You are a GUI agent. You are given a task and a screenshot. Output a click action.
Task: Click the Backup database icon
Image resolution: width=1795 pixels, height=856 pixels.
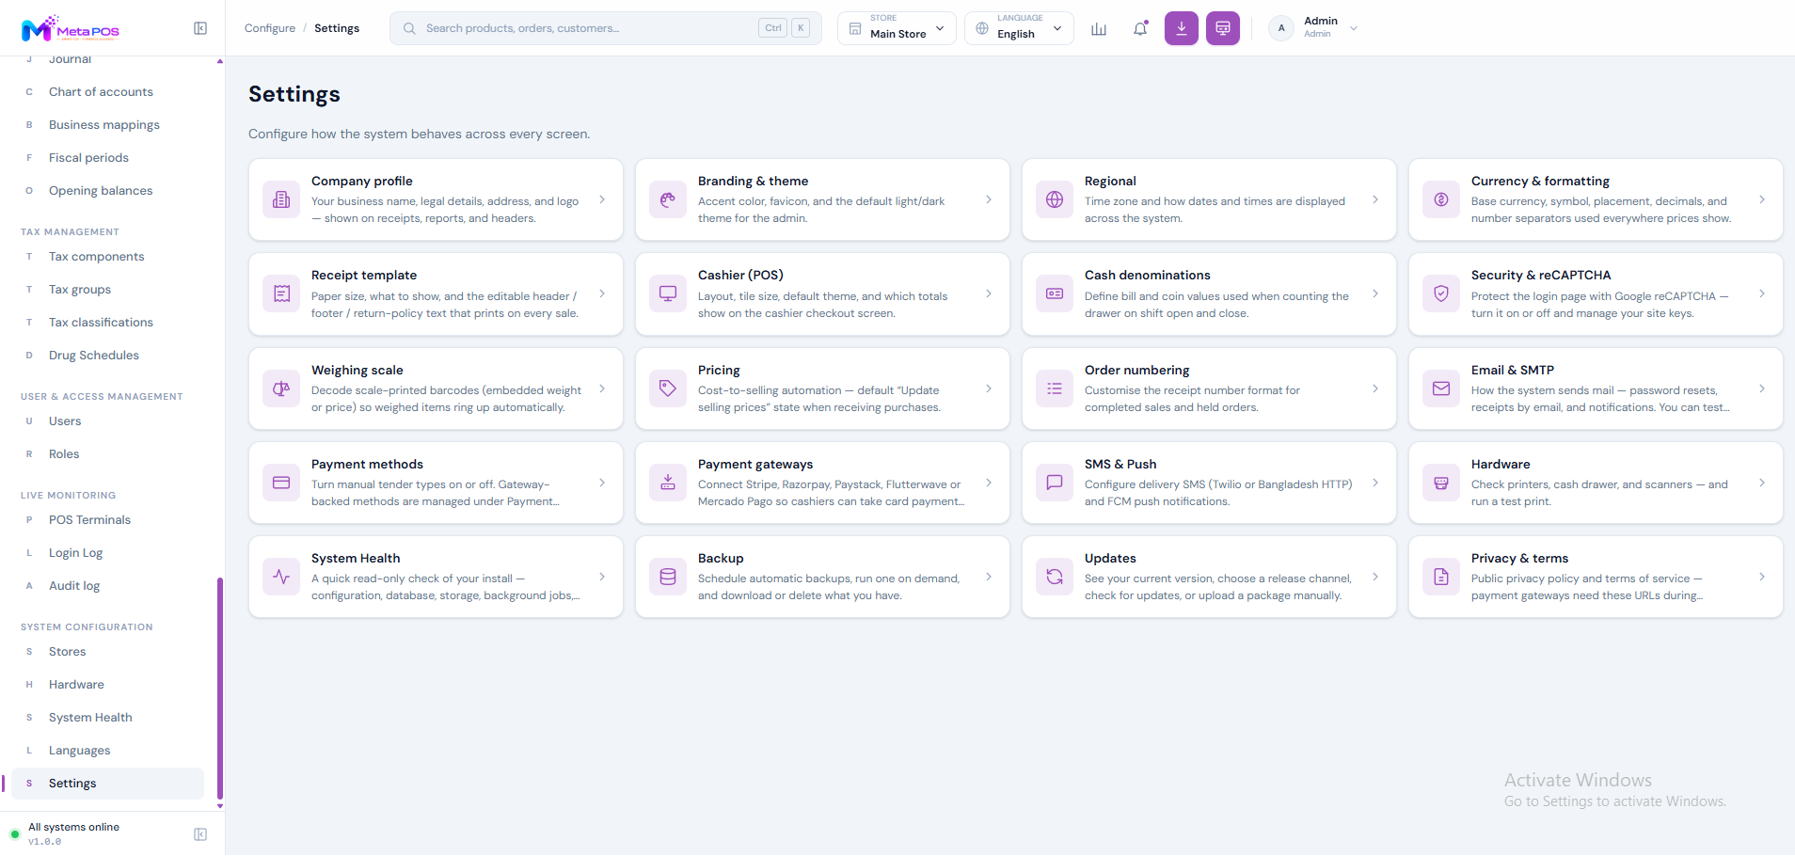pyautogui.click(x=668, y=577)
